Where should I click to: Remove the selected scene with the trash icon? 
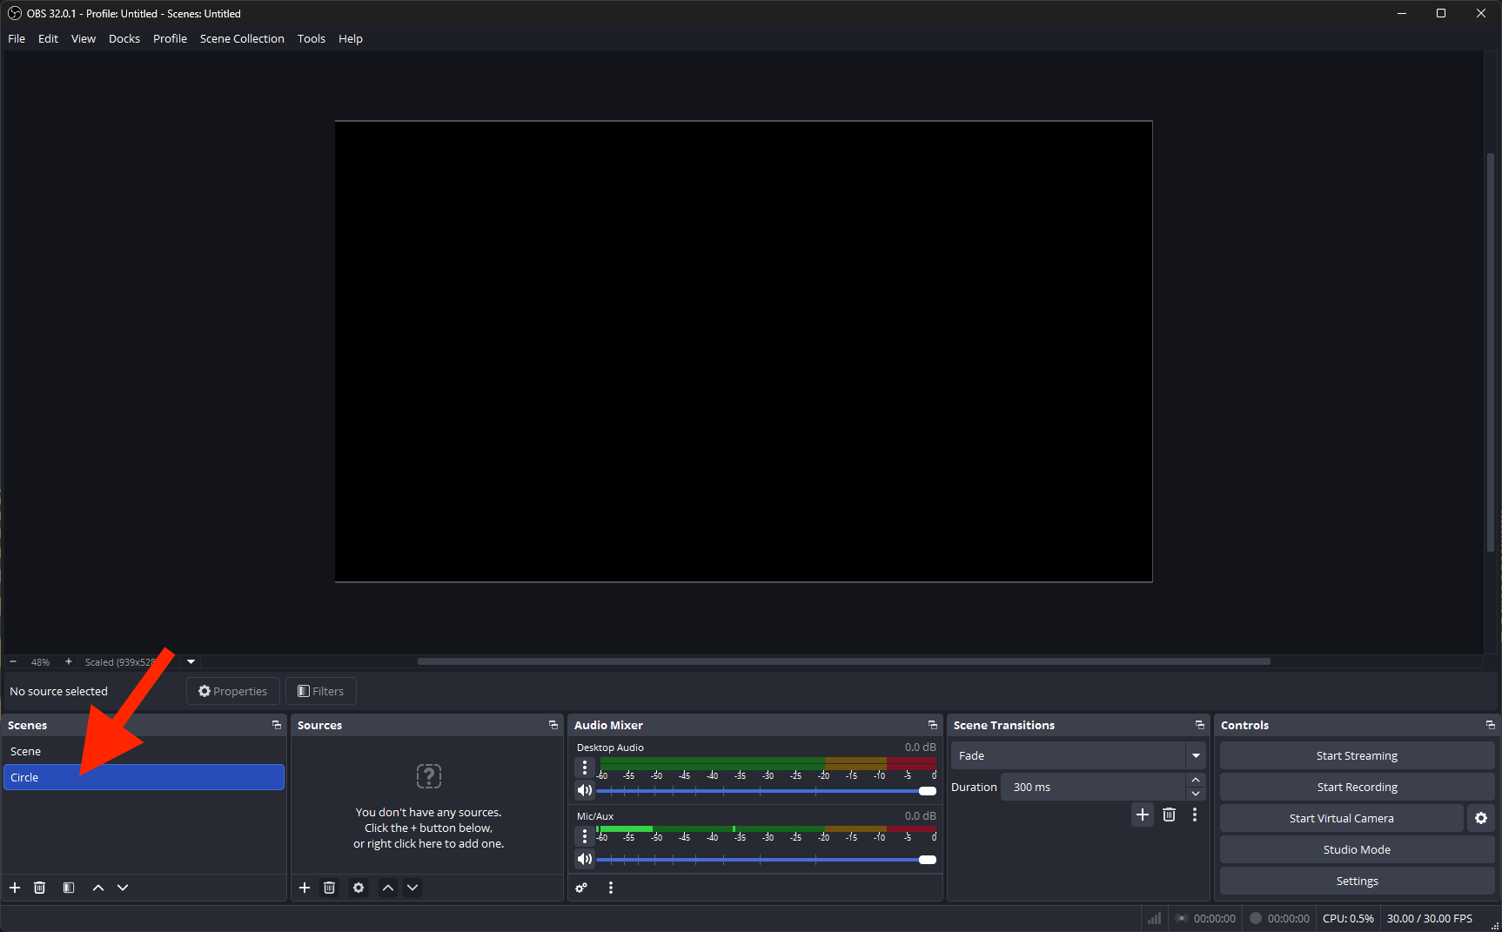coord(39,888)
